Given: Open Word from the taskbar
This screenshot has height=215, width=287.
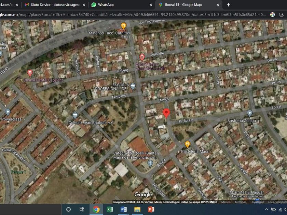Looking at the screenshot, I should 124,209.
